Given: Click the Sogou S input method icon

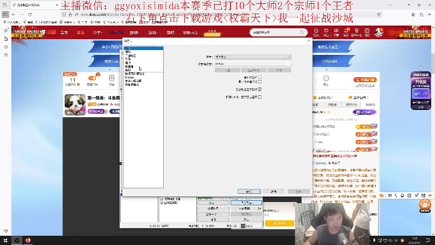Looking at the screenshot, I should [382, 195].
